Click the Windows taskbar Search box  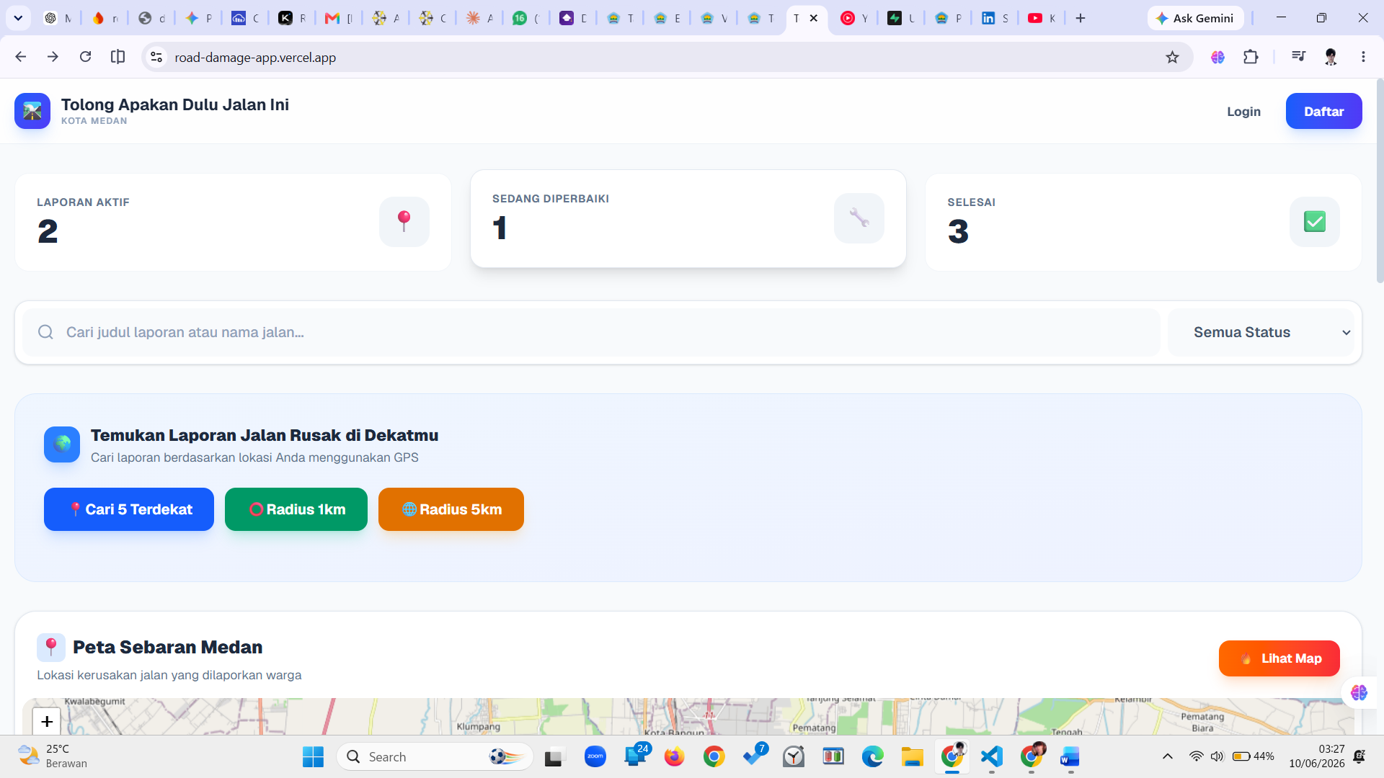click(x=435, y=757)
